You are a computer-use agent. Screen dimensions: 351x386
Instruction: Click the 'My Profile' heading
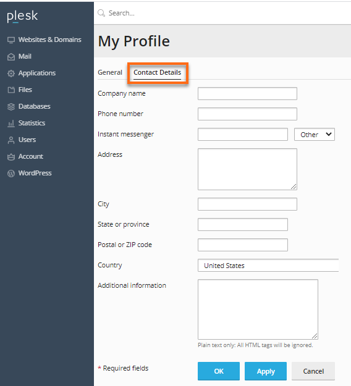(x=134, y=41)
